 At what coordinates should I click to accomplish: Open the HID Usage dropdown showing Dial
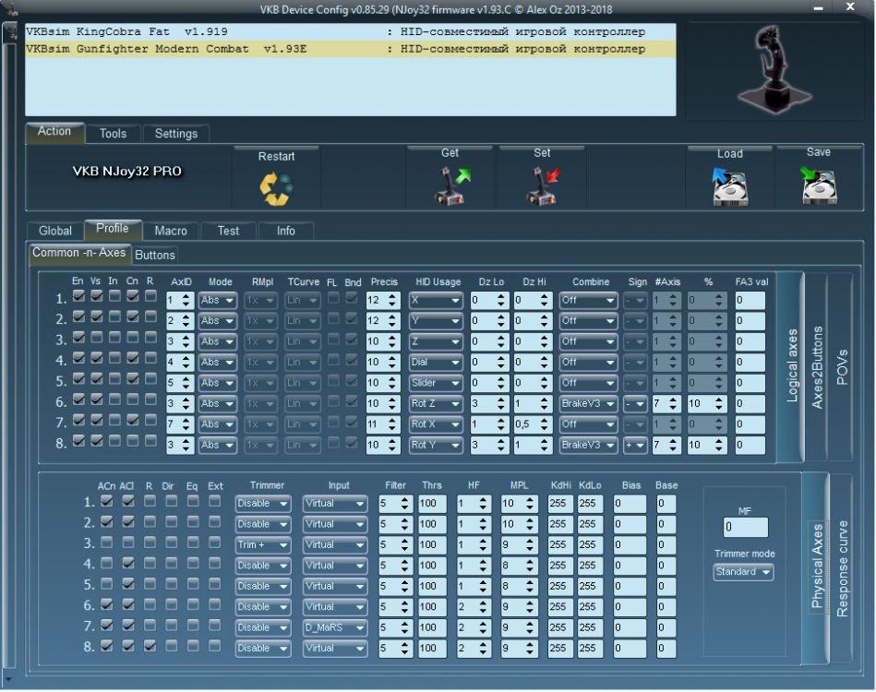click(x=435, y=363)
